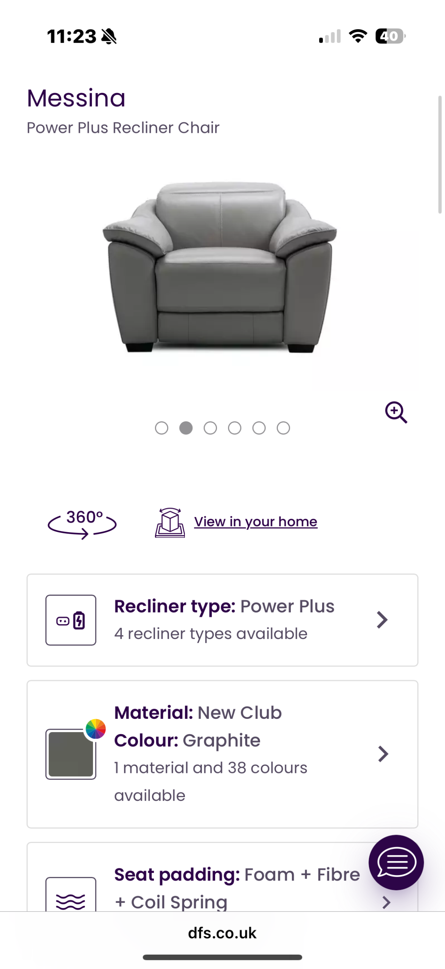Tap the dfs.co.uk address bar
The height and width of the screenshot is (969, 445).
(x=222, y=933)
